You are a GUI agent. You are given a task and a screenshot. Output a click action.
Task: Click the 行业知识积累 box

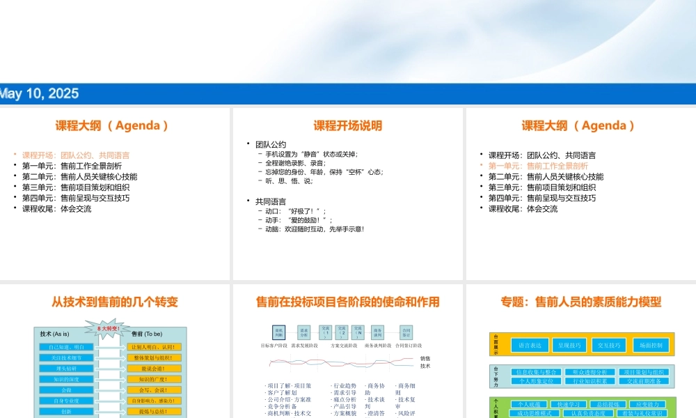(590, 381)
